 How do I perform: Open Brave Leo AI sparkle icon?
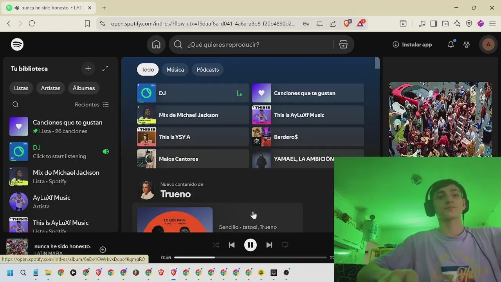pos(457,23)
